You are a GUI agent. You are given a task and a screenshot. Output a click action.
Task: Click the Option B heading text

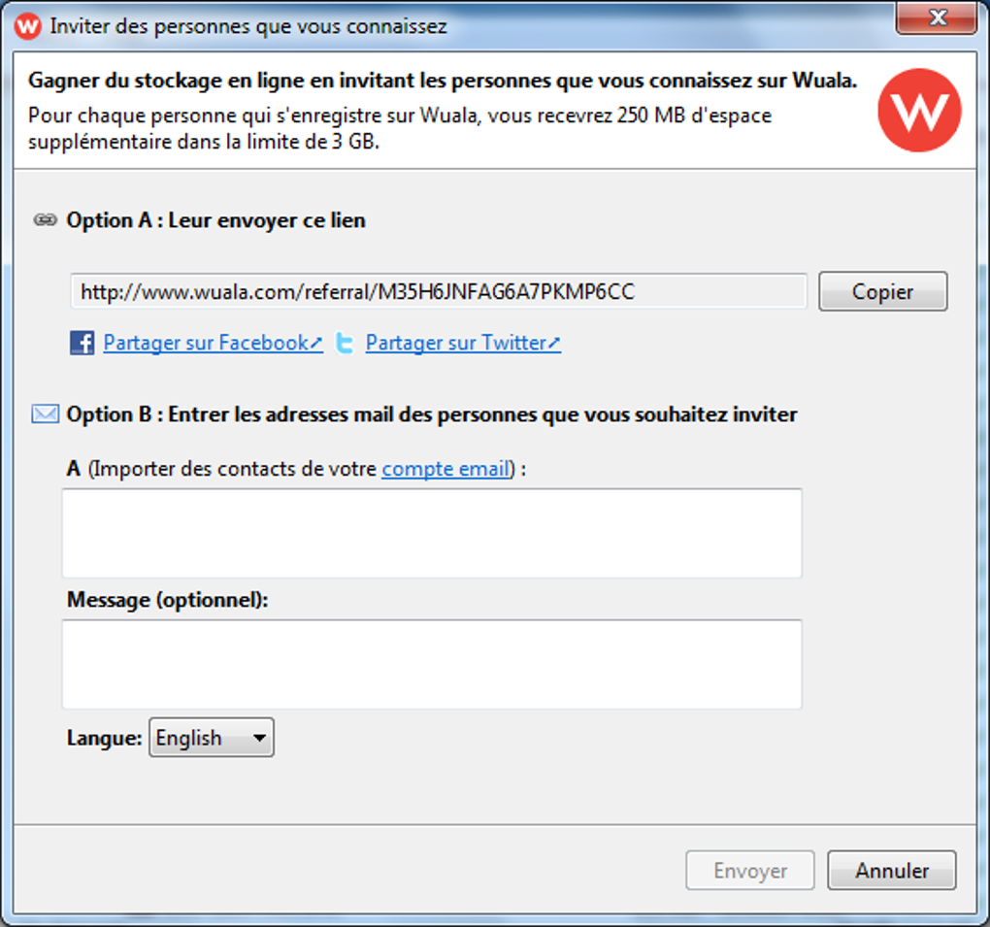(x=432, y=414)
